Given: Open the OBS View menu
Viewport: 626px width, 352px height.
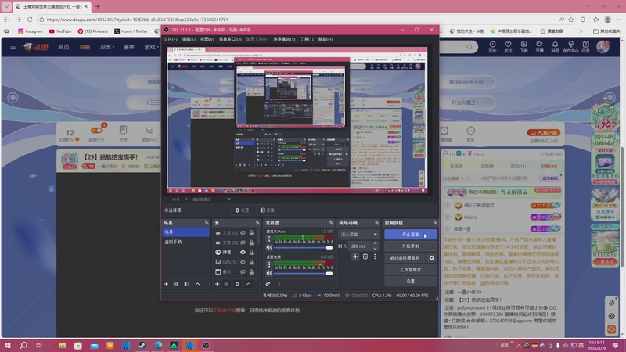Looking at the screenshot, I should pyautogui.click(x=207, y=39).
